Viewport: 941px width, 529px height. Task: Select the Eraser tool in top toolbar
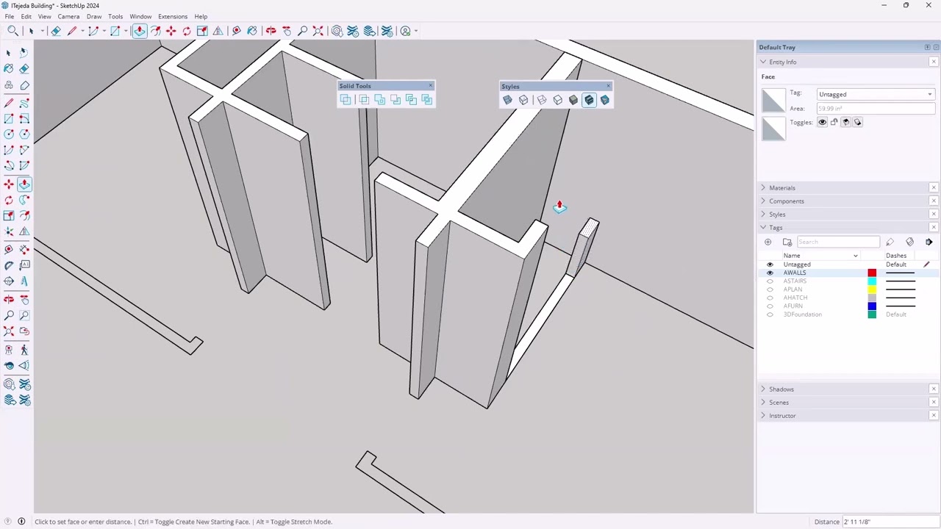pos(56,31)
